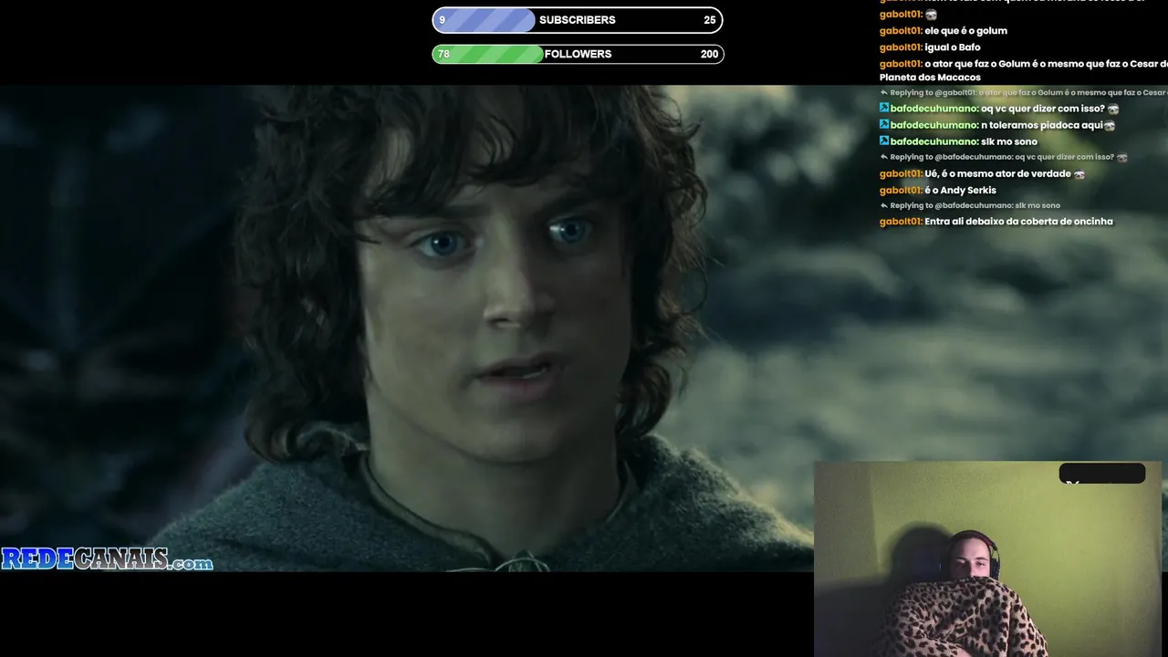This screenshot has height=657, width=1168.
Task: Click current subscriber count 9
Action: pos(443,20)
